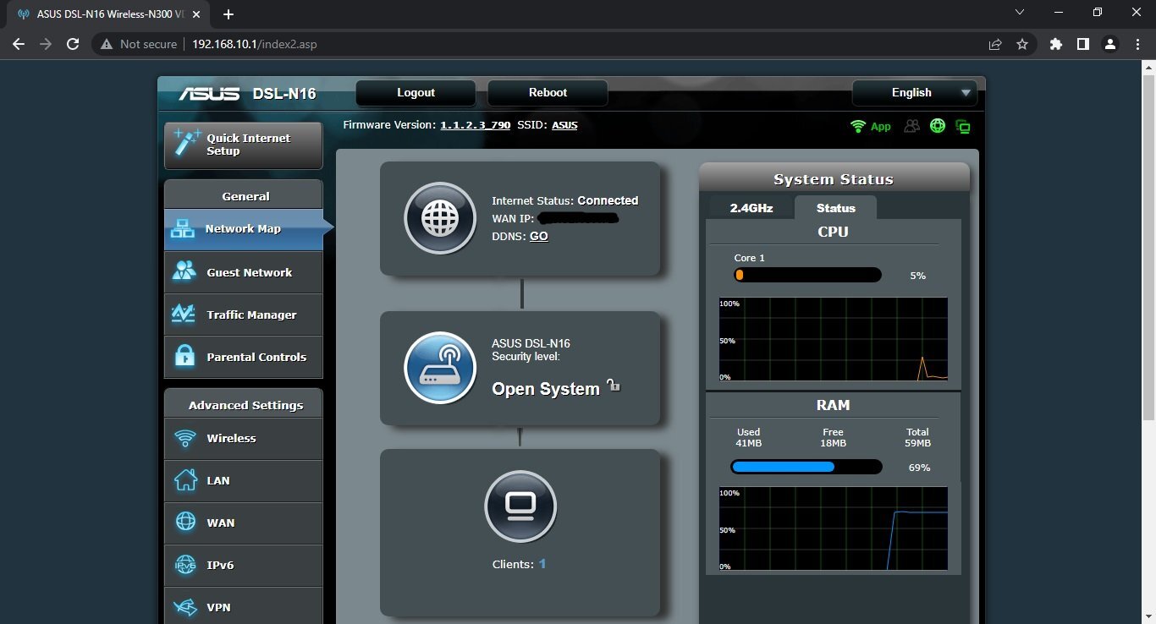
Task: Open the Guest Network menu item
Action: click(x=244, y=272)
